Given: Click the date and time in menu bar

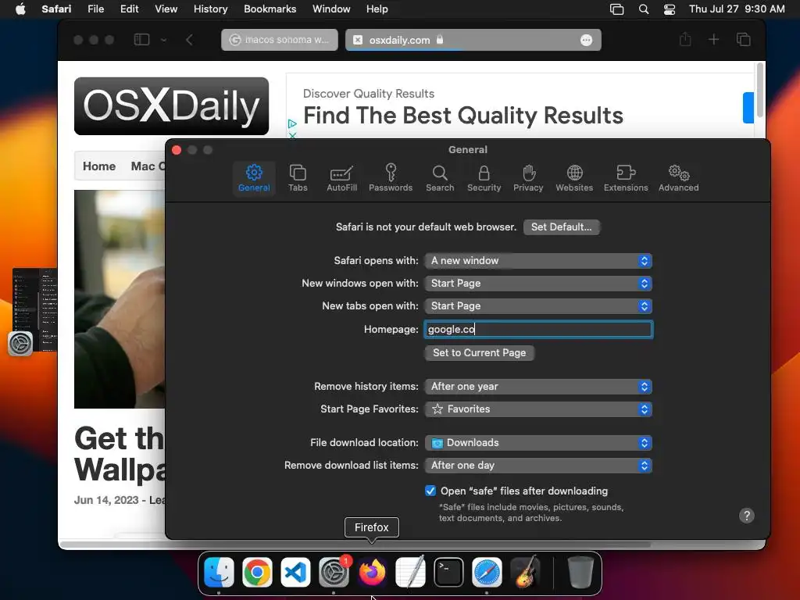Looking at the screenshot, I should [737, 9].
